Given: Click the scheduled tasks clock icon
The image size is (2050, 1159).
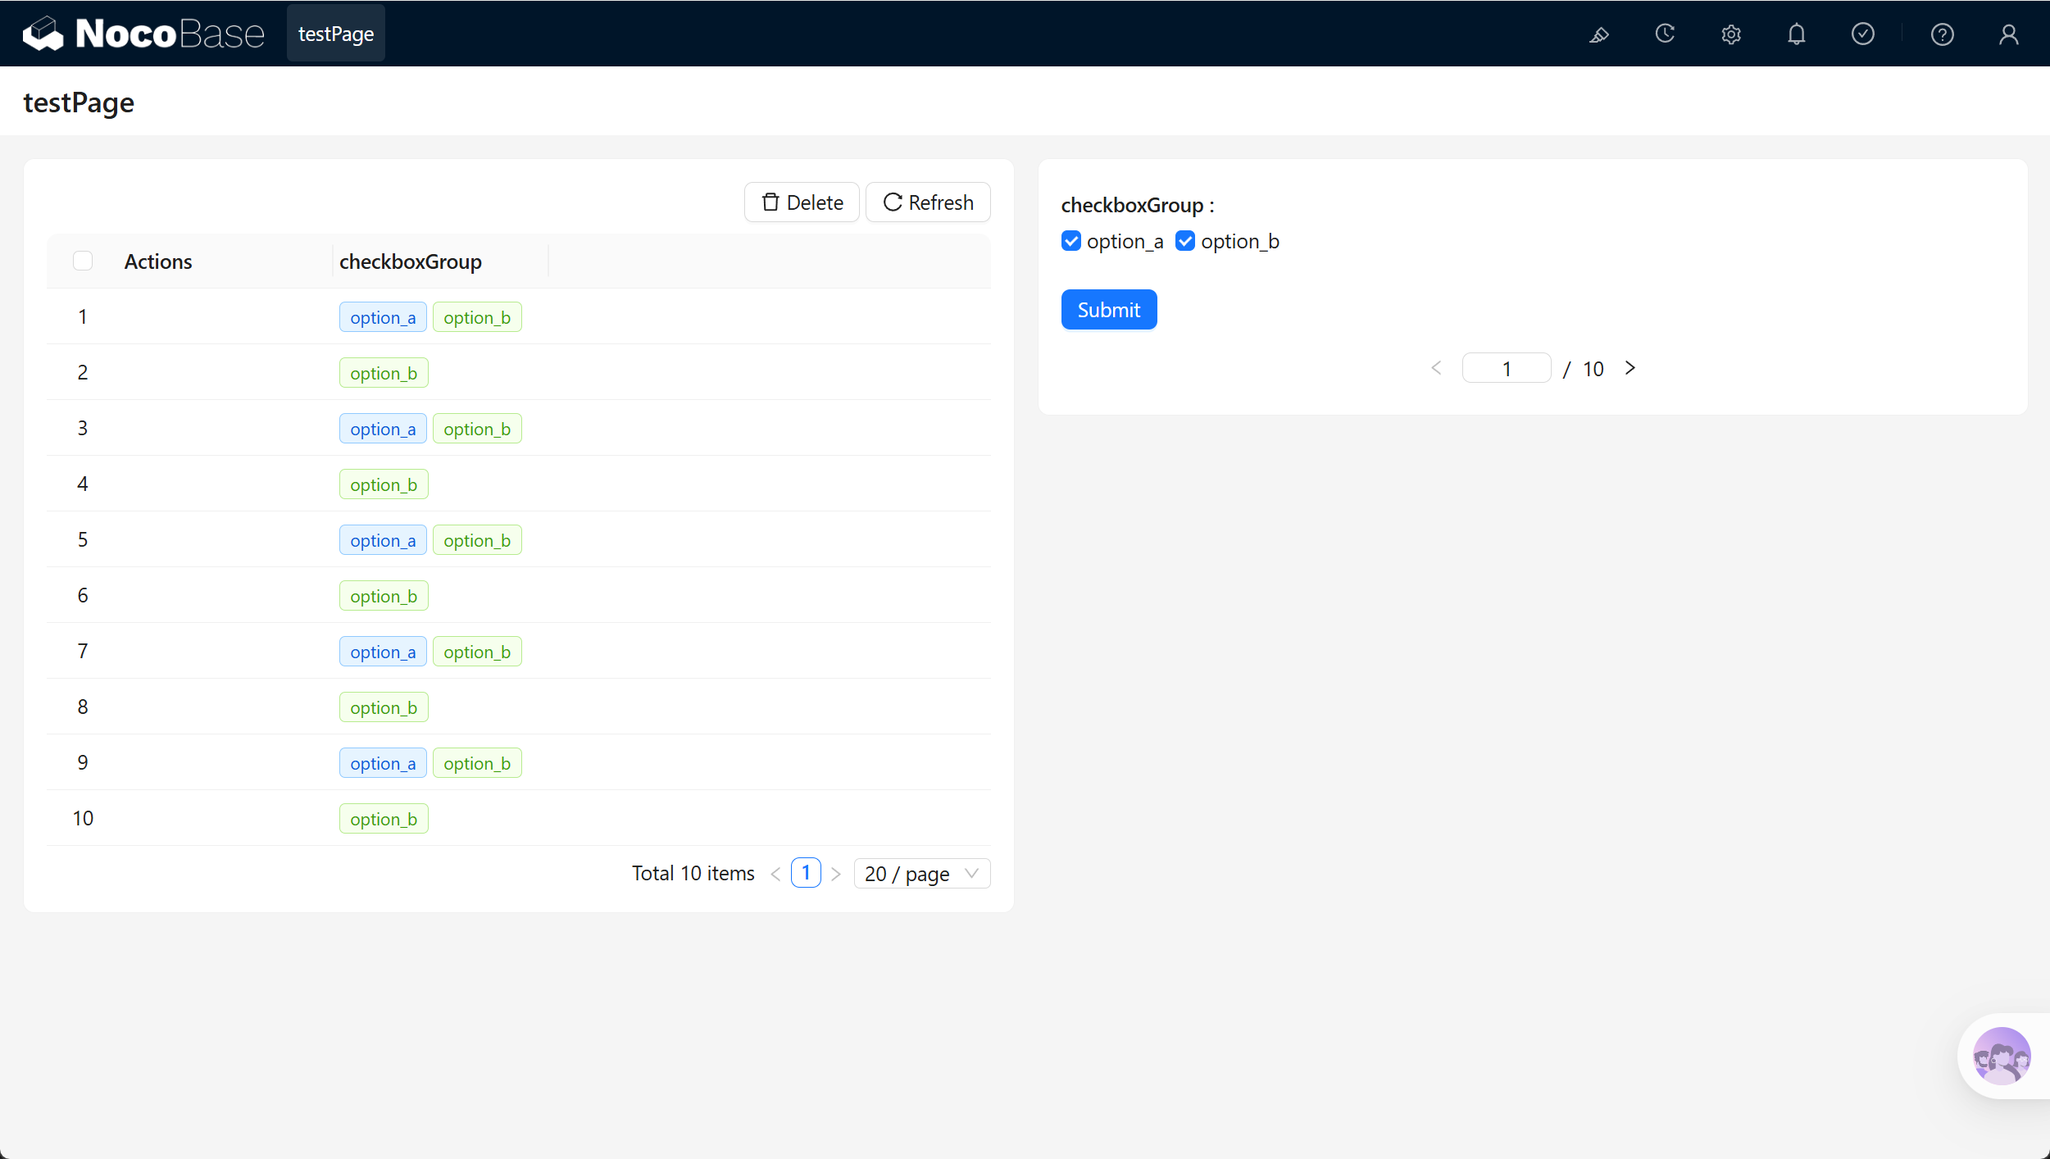Looking at the screenshot, I should pyautogui.click(x=1665, y=34).
